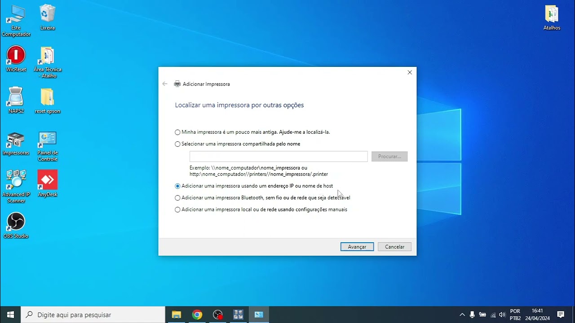Open OBS Studio taskbar icon
The image size is (575, 323).
[217, 314]
